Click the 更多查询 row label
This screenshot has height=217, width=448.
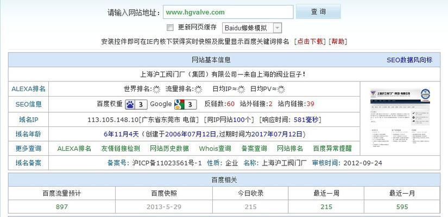[29, 149]
